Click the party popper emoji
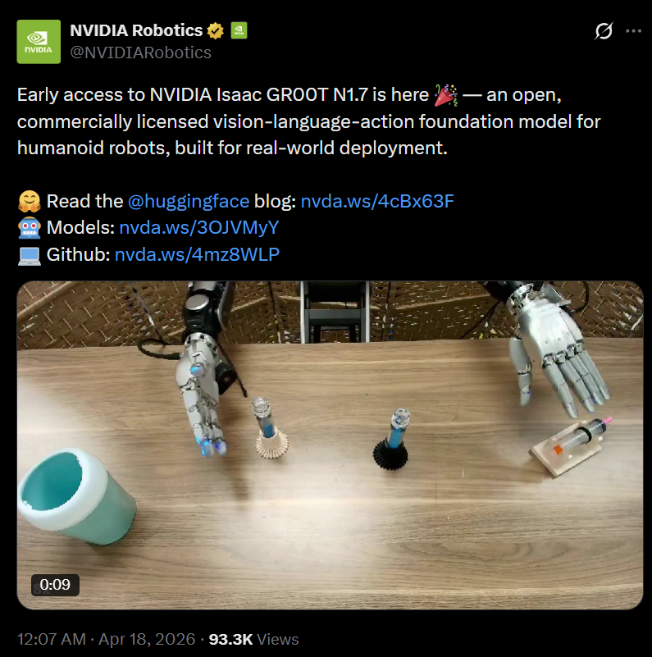This screenshot has height=657, width=652. click(x=446, y=94)
